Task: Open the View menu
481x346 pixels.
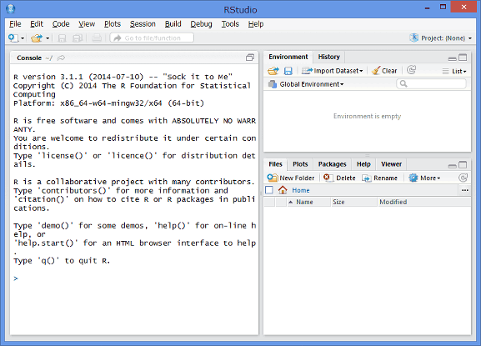Action: click(87, 24)
